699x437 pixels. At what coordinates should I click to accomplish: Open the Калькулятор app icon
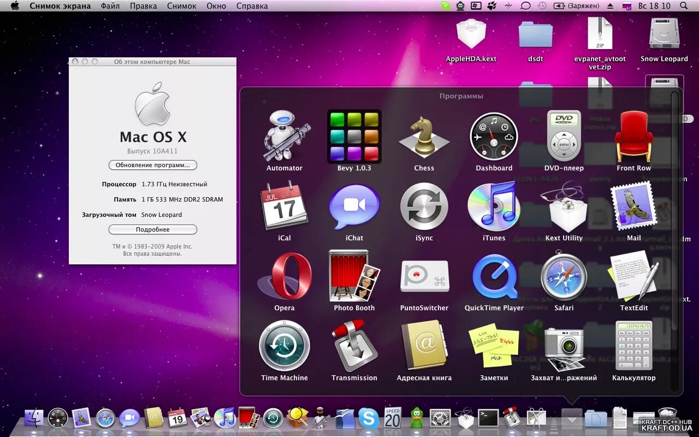(x=633, y=346)
